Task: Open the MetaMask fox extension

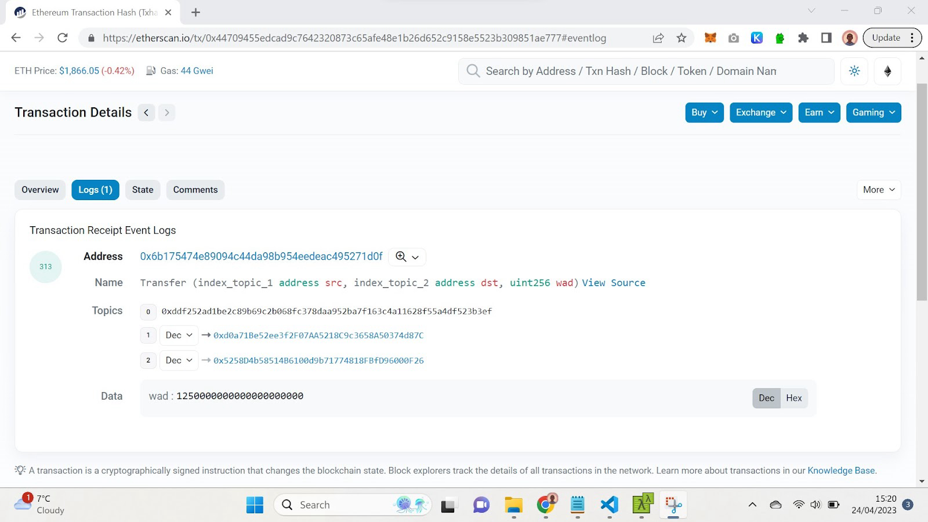Action: coord(710,38)
